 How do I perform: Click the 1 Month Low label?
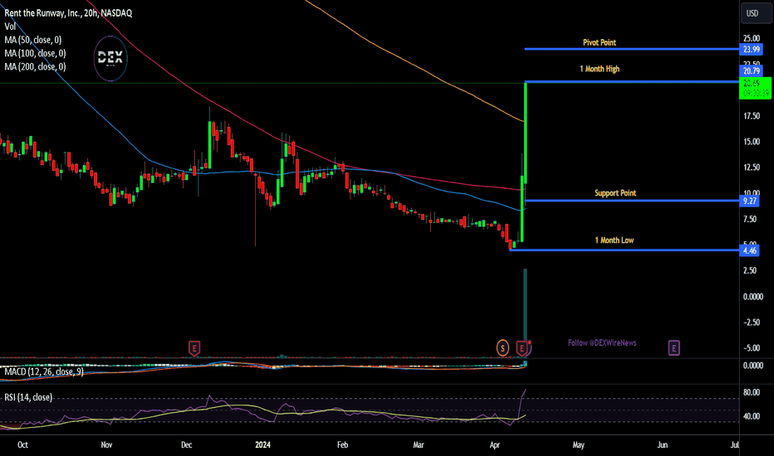click(614, 240)
